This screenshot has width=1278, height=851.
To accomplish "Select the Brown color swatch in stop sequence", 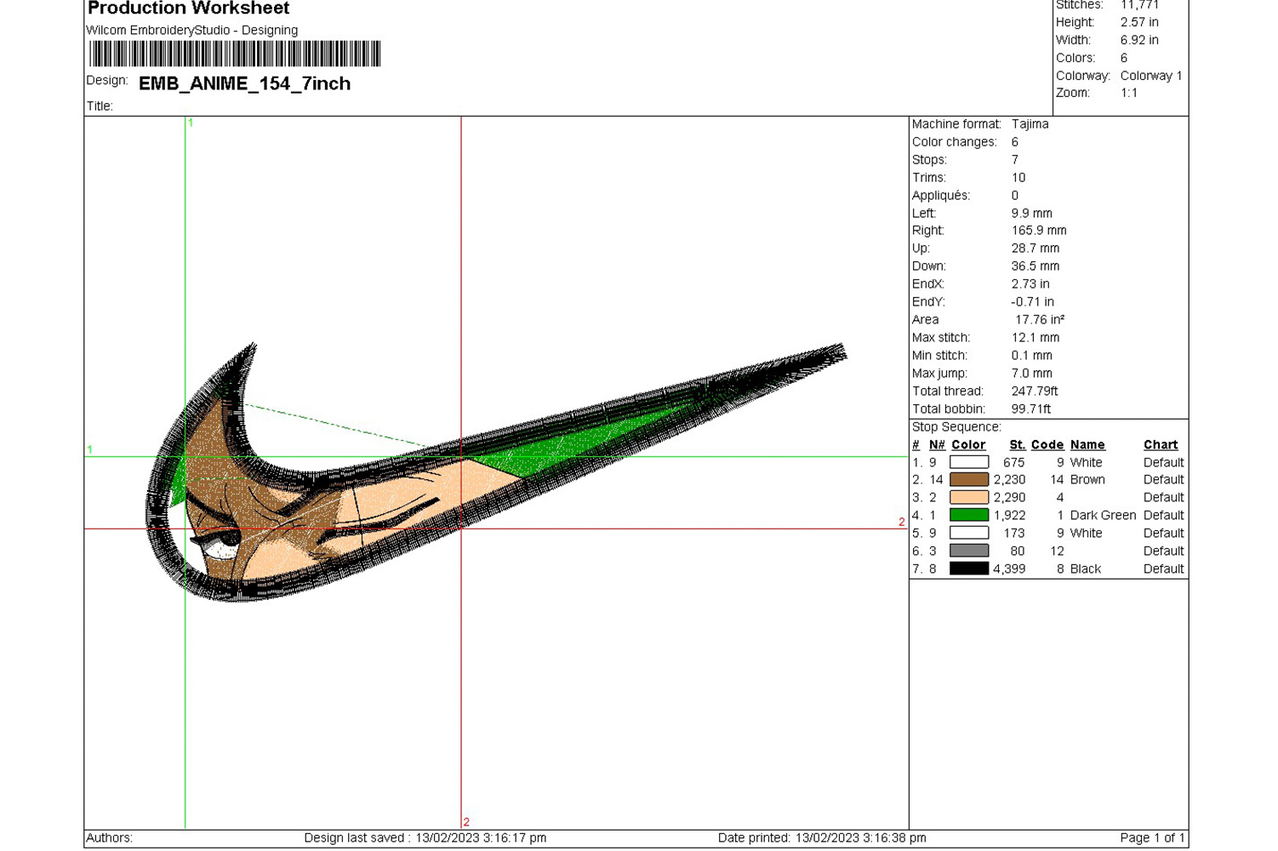I will pyautogui.click(x=968, y=480).
